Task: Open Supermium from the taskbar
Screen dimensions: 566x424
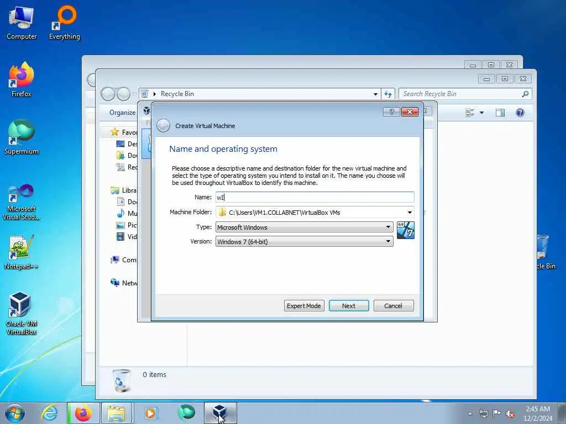Action: (x=186, y=412)
